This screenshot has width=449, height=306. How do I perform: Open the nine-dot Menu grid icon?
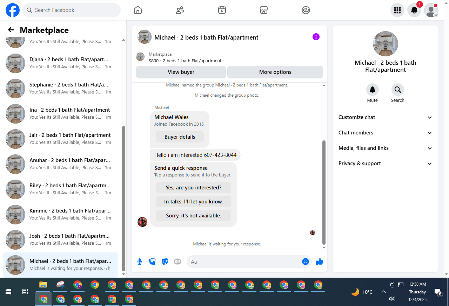pyautogui.click(x=397, y=10)
